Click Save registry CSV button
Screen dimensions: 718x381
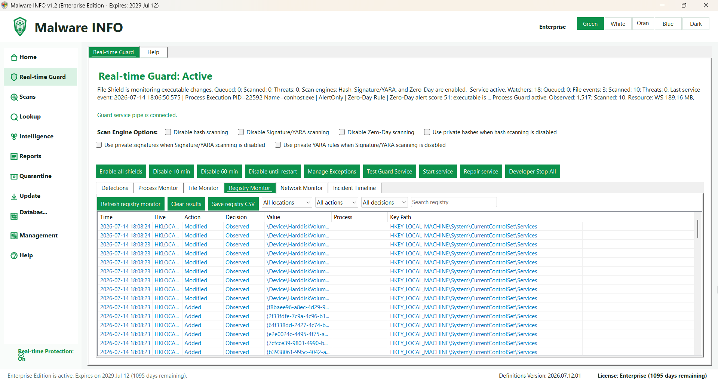point(233,204)
